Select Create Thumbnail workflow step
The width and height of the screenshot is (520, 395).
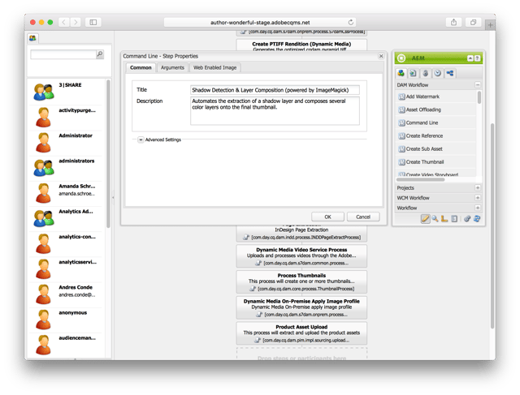click(435, 162)
